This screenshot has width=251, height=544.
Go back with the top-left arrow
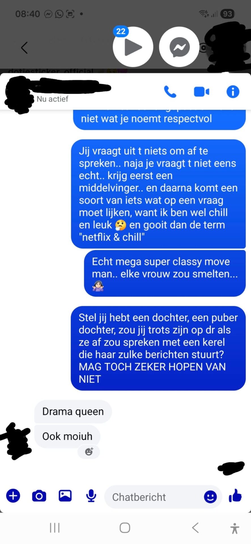click(24, 48)
